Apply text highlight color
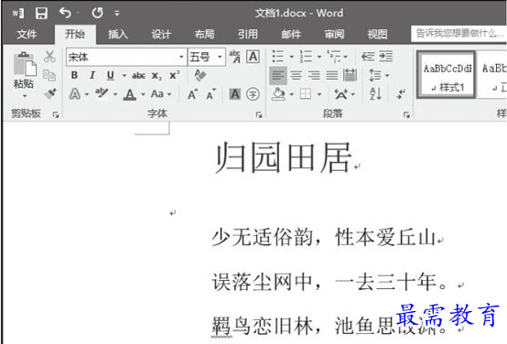 coord(102,93)
